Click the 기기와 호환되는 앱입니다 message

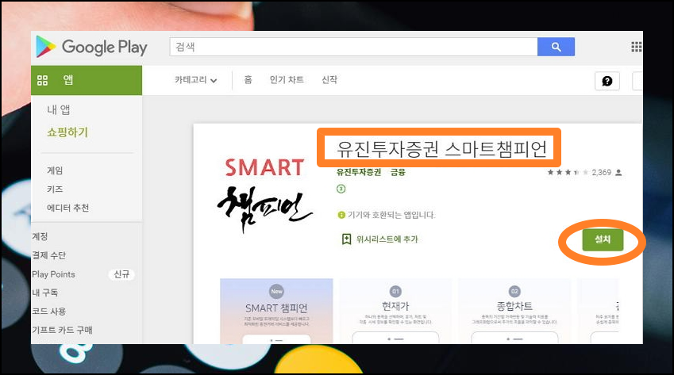pyautogui.click(x=391, y=215)
